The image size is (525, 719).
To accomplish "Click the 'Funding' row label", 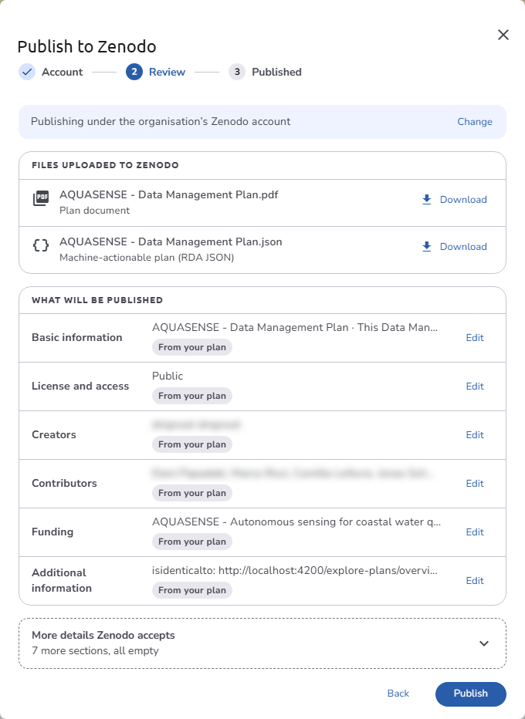I will 52,532.
